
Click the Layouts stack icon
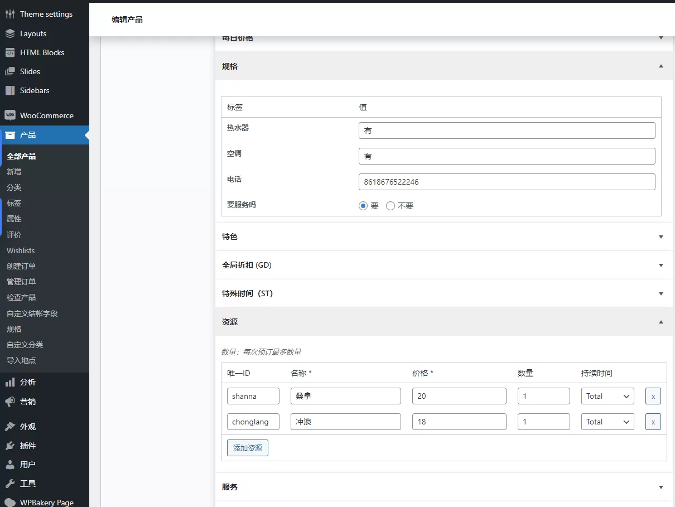[10, 33]
